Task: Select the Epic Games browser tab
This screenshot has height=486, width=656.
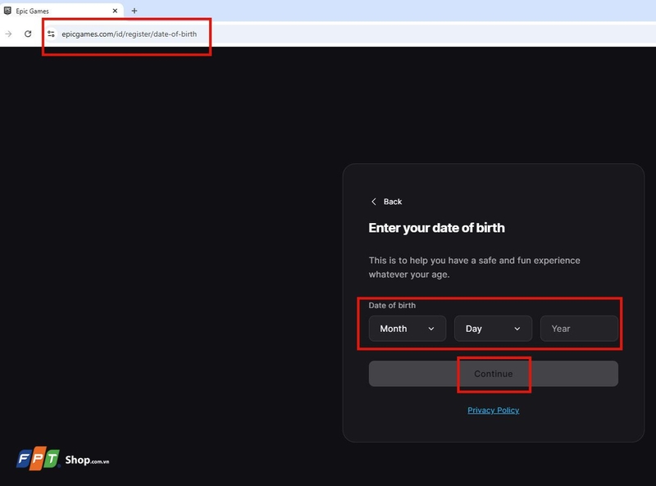Action: click(x=62, y=11)
